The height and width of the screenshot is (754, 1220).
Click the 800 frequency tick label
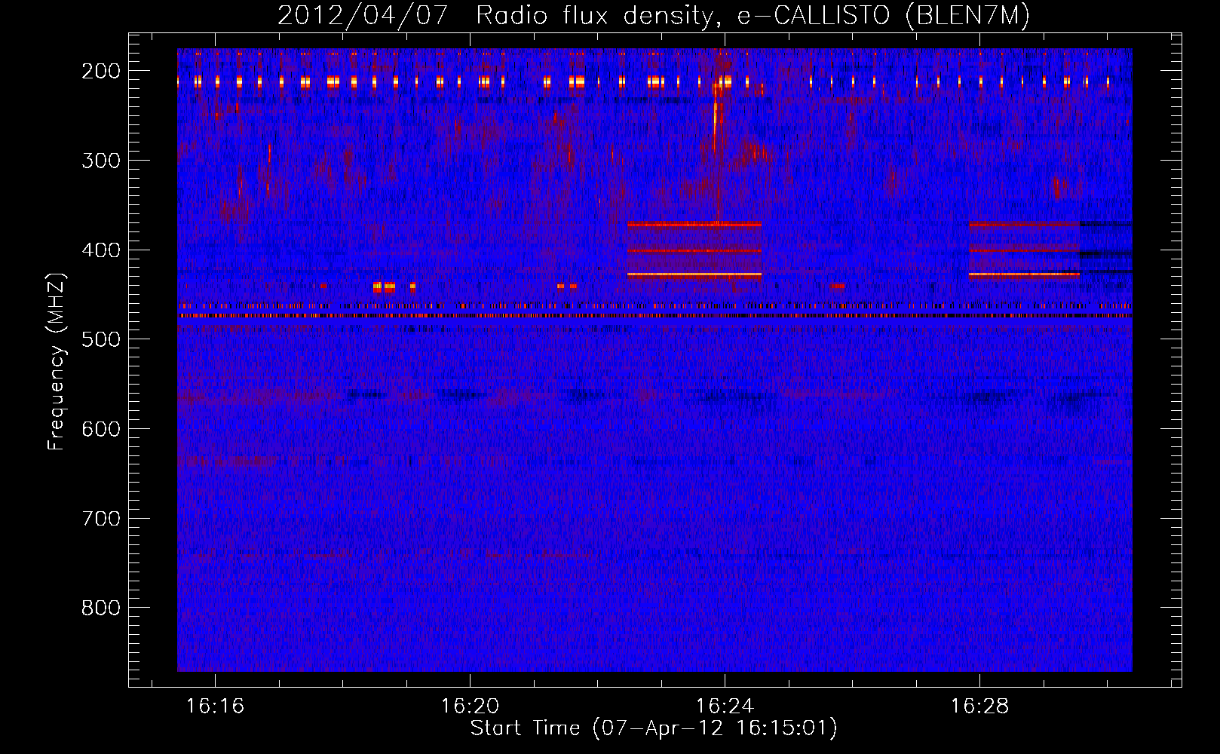point(101,608)
